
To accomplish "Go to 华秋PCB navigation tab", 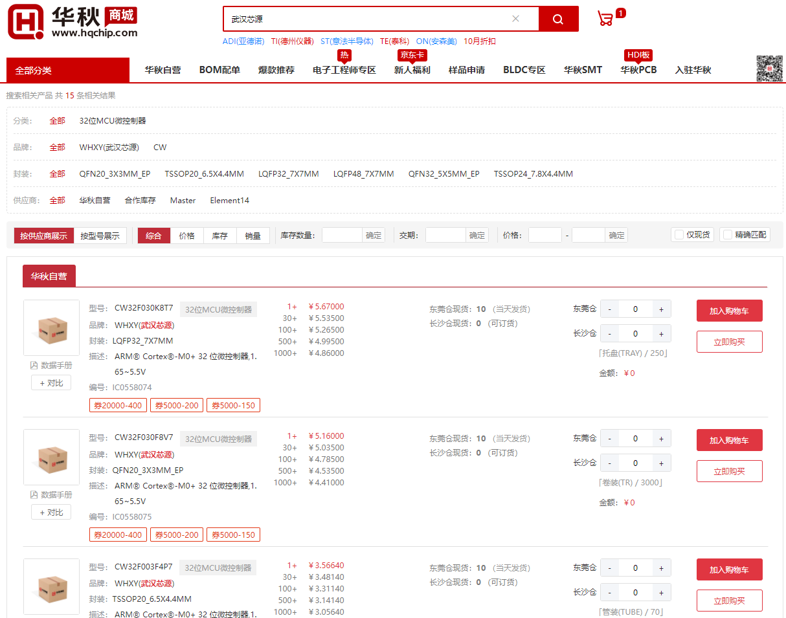I will tap(638, 70).
